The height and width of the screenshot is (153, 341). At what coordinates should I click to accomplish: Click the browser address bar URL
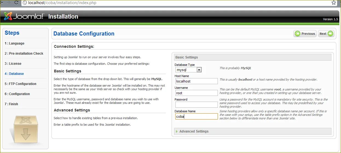(62, 3)
